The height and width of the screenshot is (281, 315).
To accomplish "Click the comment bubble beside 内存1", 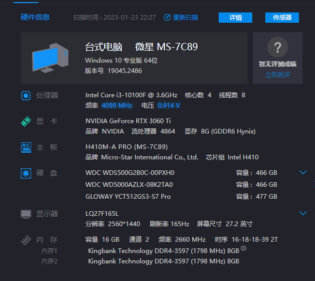I will point(244,248).
